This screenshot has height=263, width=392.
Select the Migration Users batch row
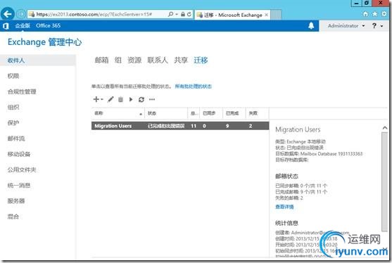pos(180,126)
